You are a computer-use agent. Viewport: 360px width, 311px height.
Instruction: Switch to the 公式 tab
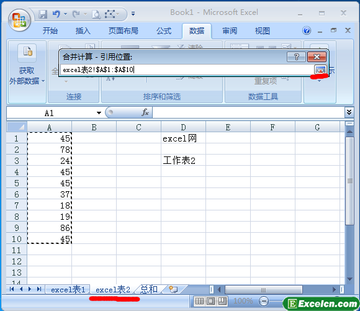[164, 30]
